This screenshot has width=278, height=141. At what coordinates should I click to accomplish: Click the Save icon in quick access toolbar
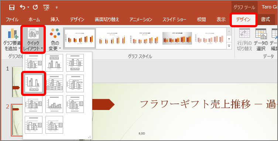point(12,7)
